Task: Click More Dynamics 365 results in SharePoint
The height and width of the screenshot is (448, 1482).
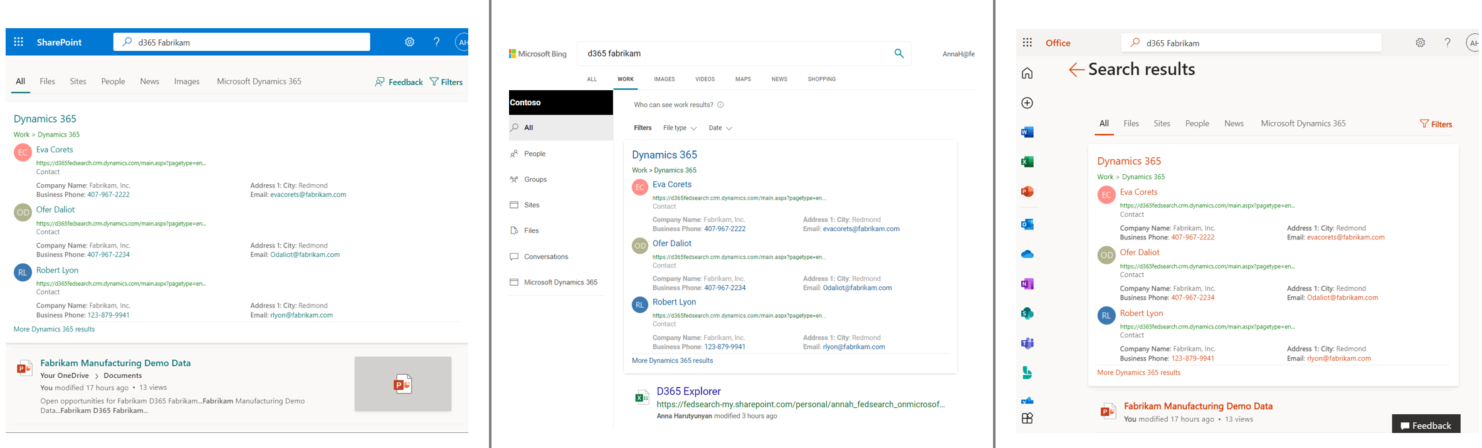Action: 54,329
